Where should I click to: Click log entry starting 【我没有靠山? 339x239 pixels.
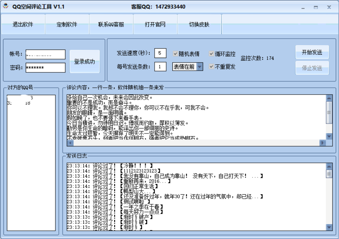point(165,176)
